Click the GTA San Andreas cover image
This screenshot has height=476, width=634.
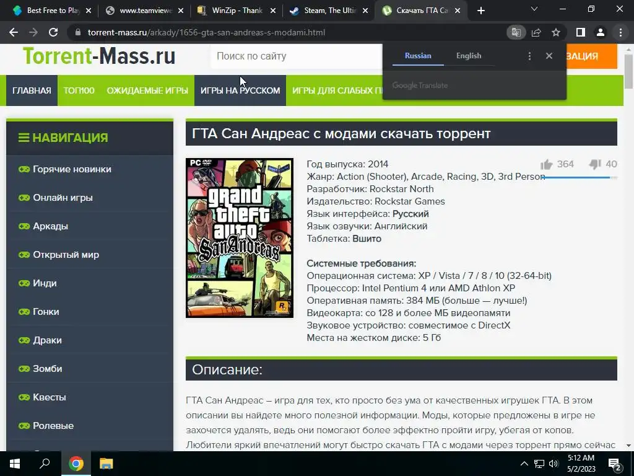[240, 238]
